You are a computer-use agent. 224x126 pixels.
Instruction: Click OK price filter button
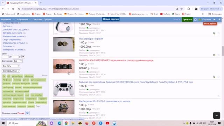[23, 57]
